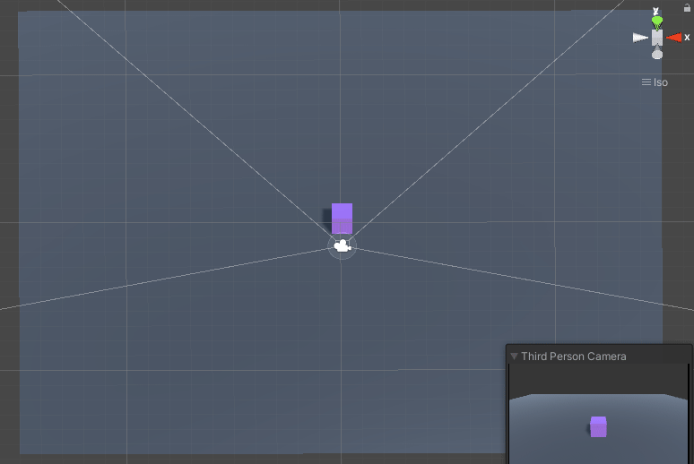694x464 pixels.
Task: Select the purple cube in the scene view
Action: [x=342, y=218]
